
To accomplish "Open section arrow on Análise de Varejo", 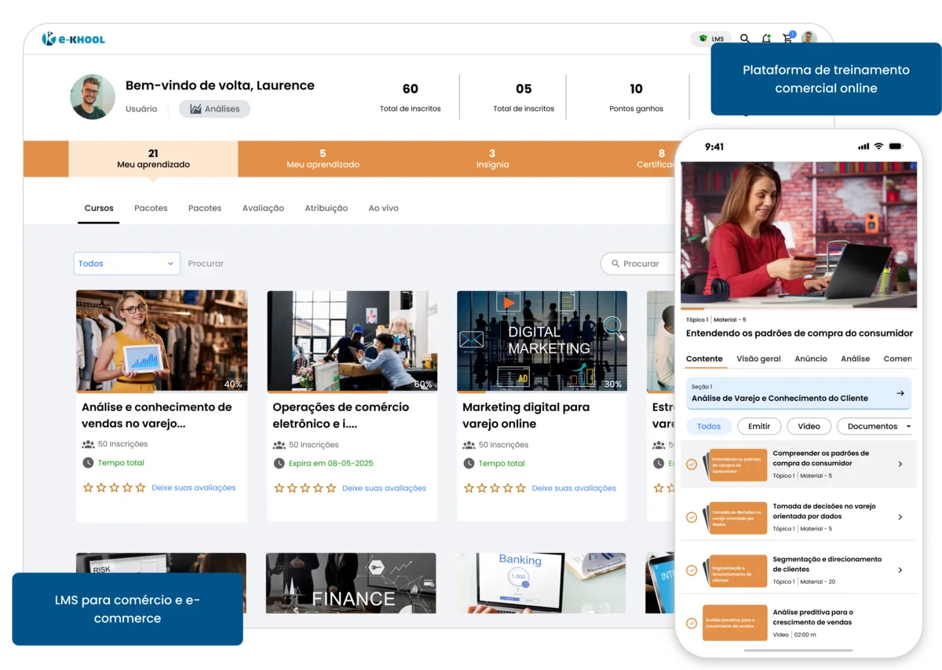I will coord(899,393).
